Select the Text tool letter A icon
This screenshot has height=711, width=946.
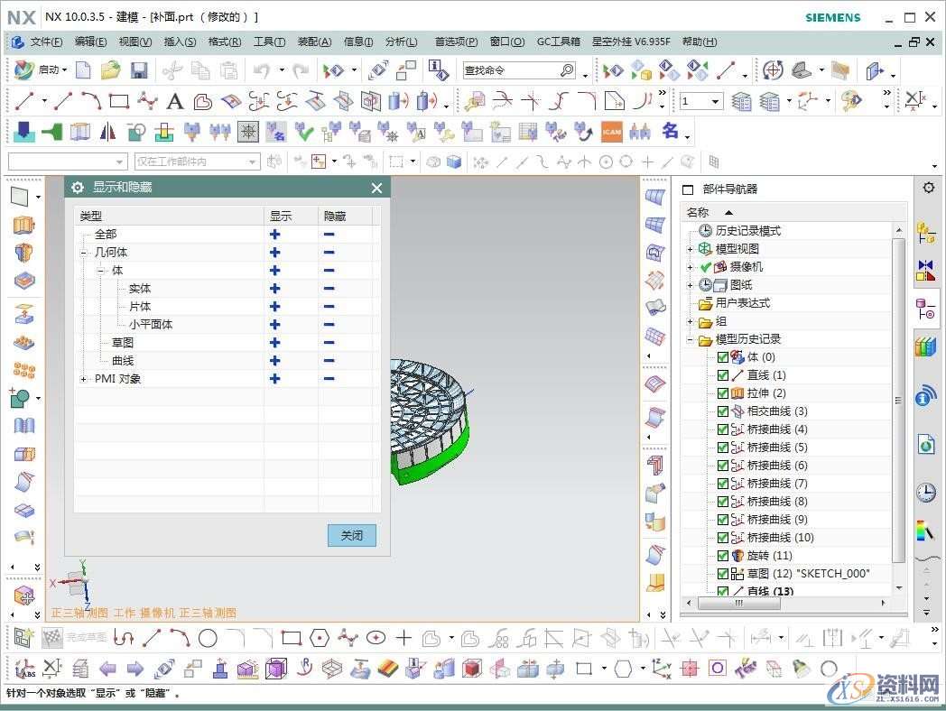tap(175, 101)
